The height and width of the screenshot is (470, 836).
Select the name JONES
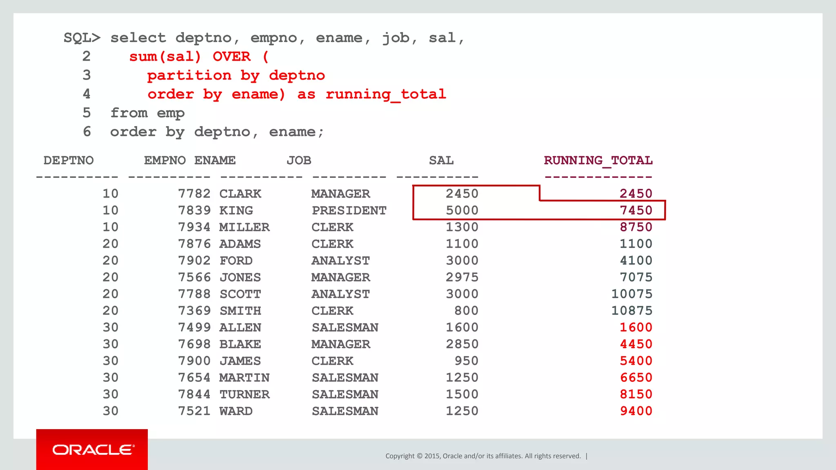click(x=240, y=277)
